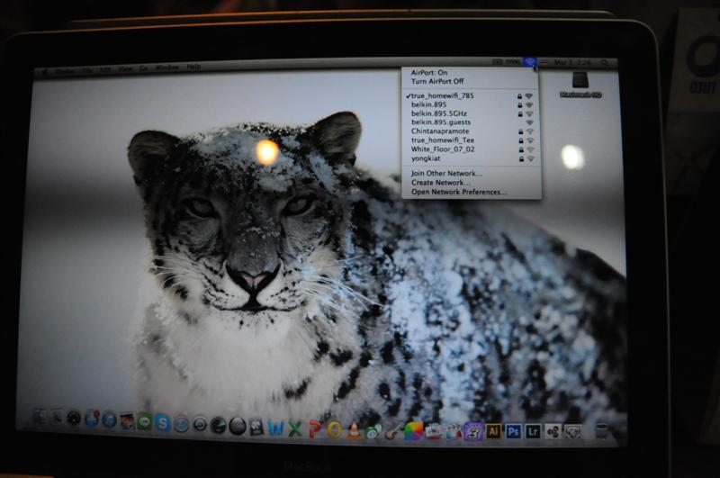Turn AirPort Off
720x478 pixels.
point(470,81)
